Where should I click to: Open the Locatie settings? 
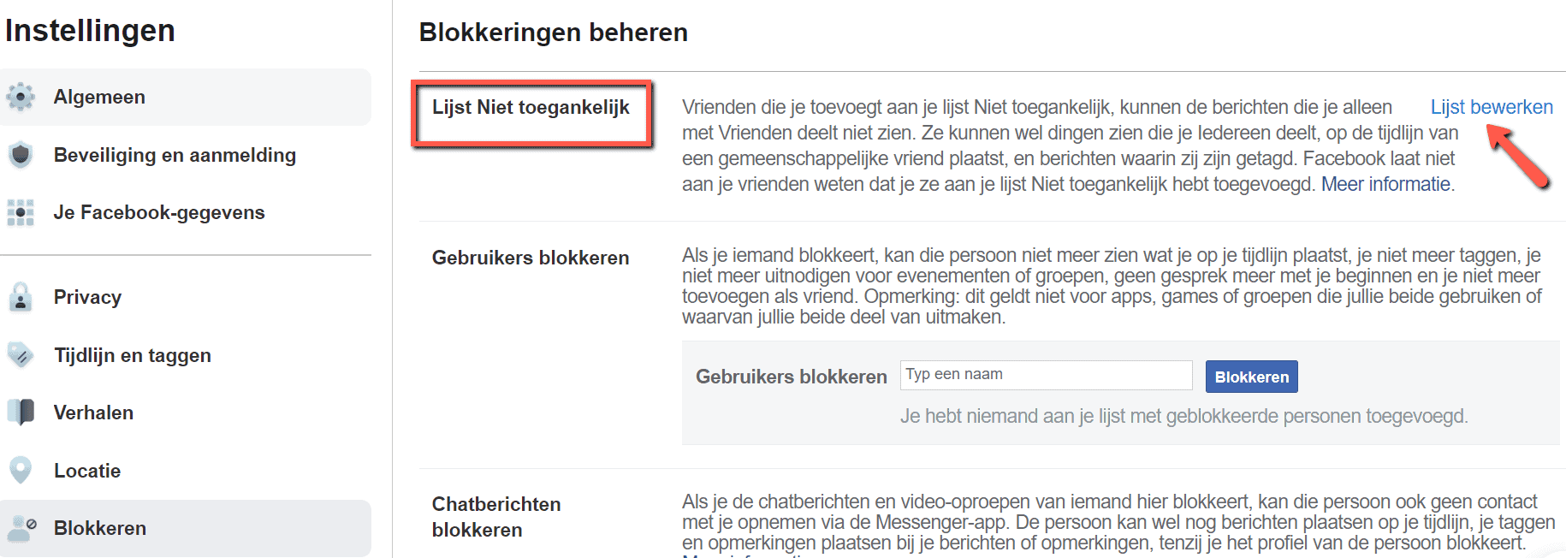click(x=186, y=471)
